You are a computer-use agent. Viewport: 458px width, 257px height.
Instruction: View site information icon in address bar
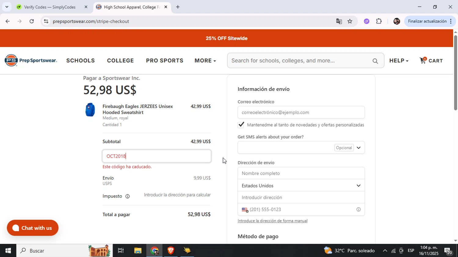pyautogui.click(x=46, y=21)
